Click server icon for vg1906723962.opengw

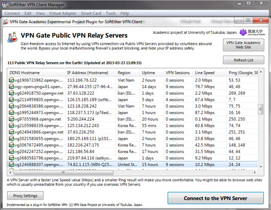coord(12,80)
